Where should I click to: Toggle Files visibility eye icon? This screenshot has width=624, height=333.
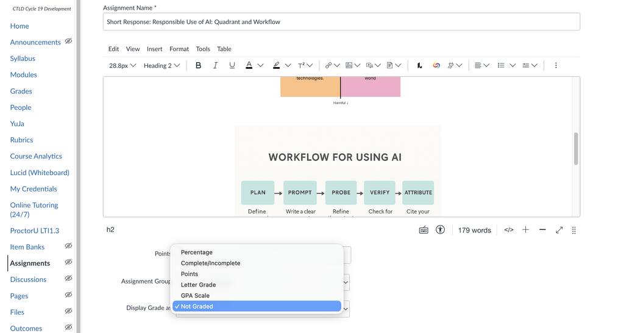[x=68, y=311]
